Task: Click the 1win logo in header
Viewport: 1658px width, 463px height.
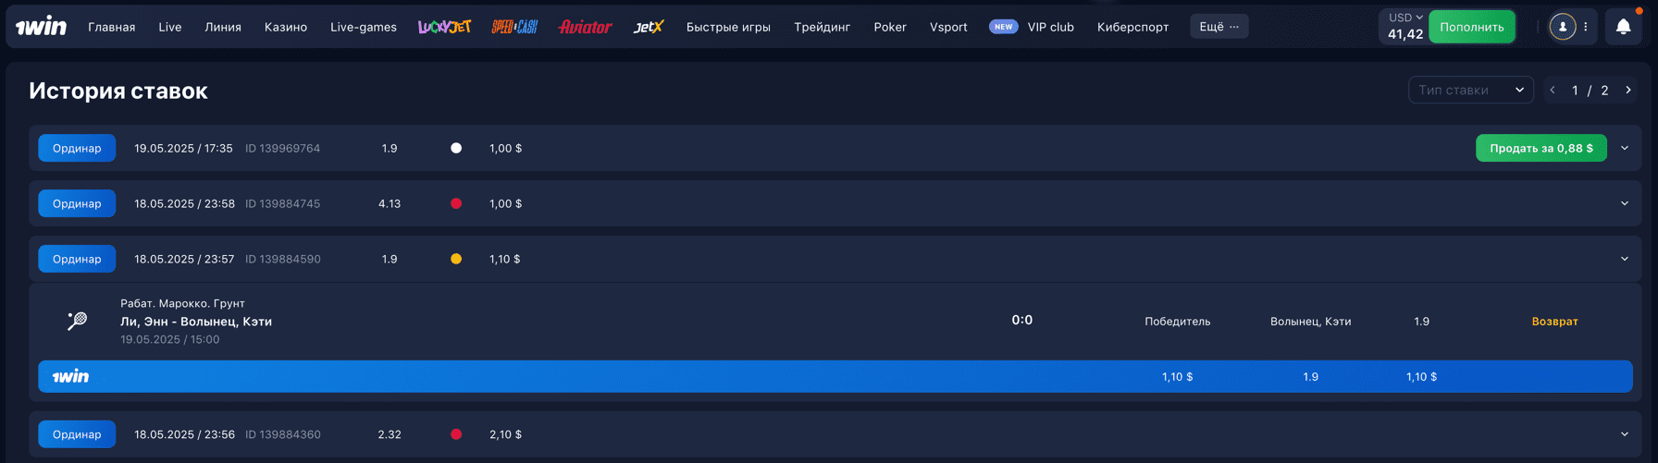Action: (x=41, y=27)
